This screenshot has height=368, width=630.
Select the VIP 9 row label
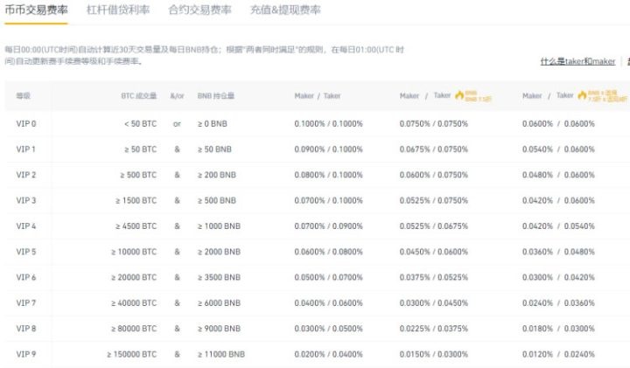26,355
